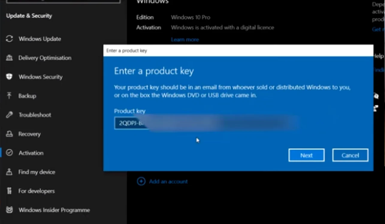385x224 pixels.
Task: Click the Add an account link
Action: 168,181
